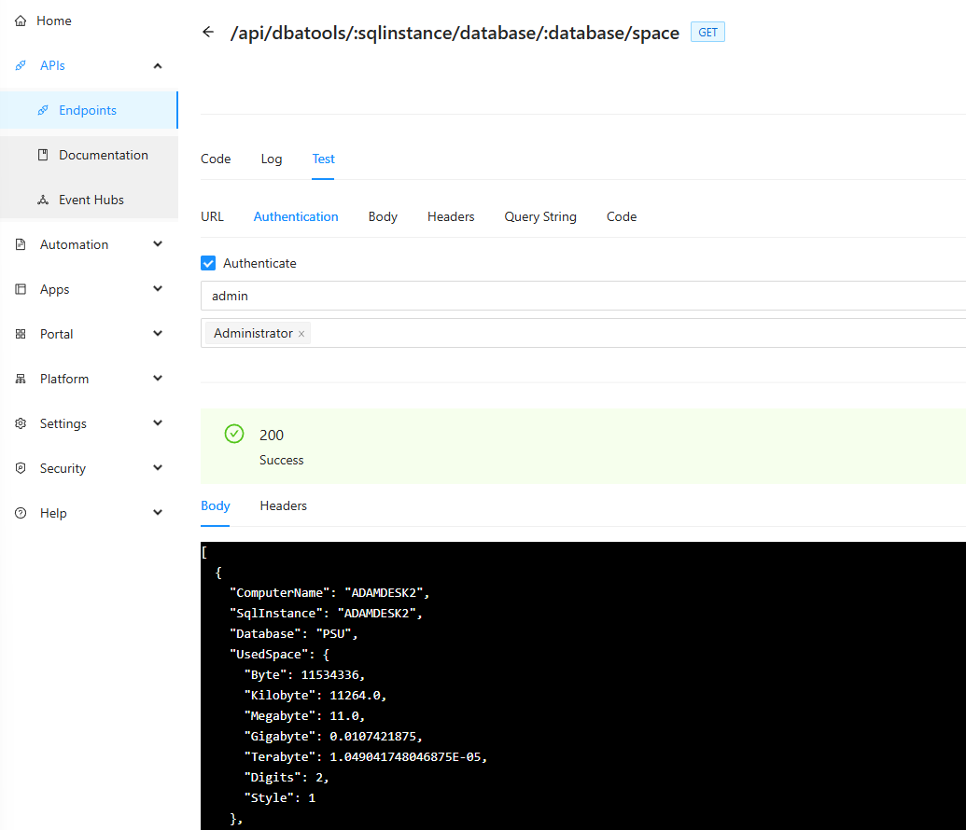Viewport: 966px width, 830px height.
Task: Click the Home house icon
Action: [21, 21]
